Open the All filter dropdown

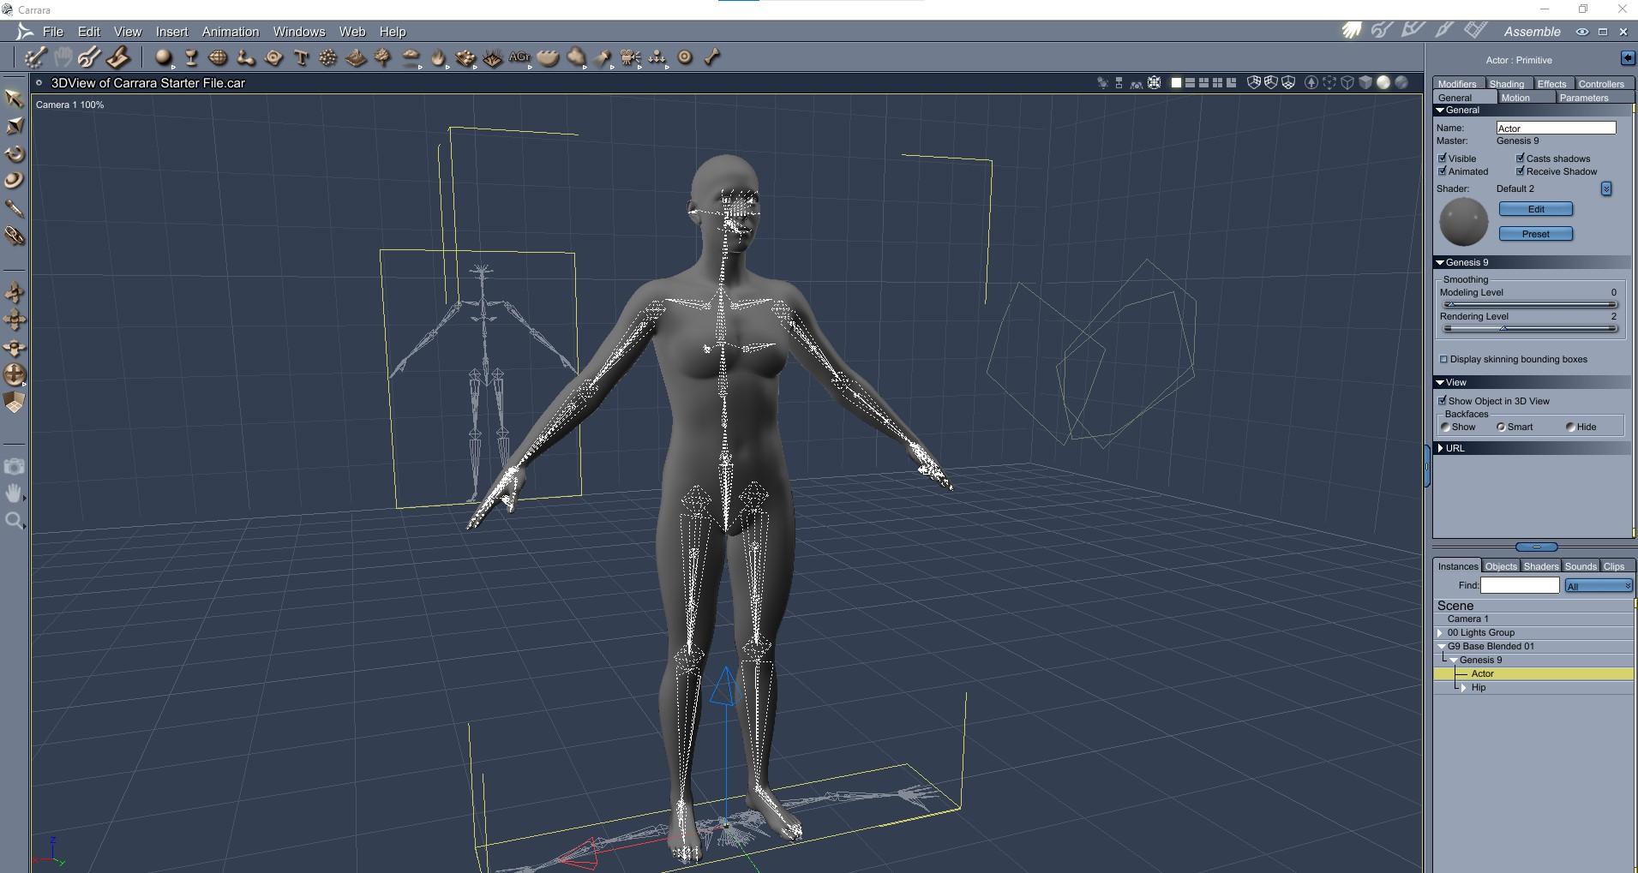pos(1599,586)
